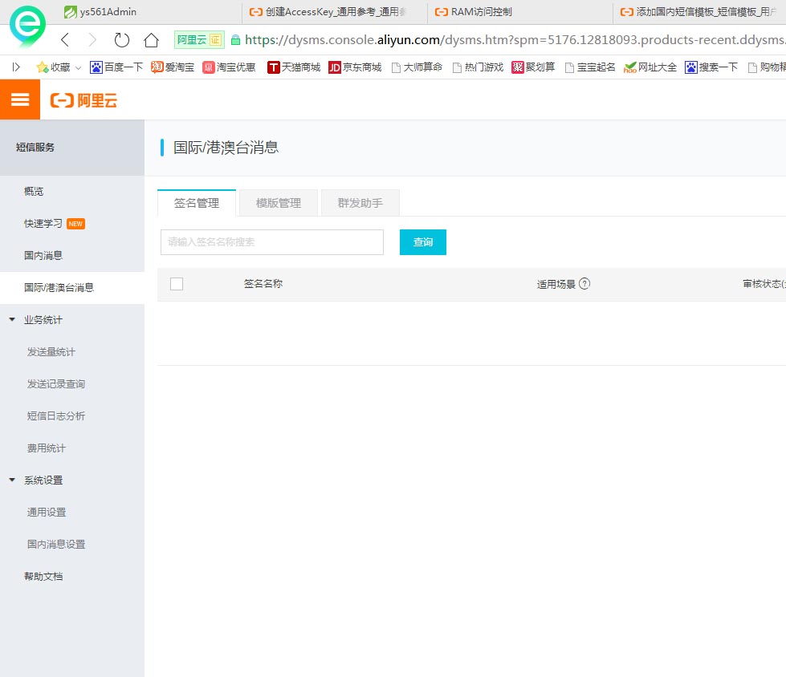The width and height of the screenshot is (786, 677).
Task: Reload the page with refresh icon
Action: 121,39
